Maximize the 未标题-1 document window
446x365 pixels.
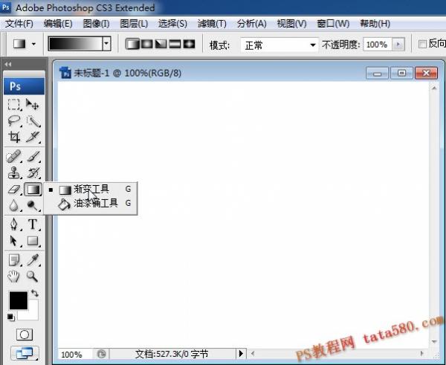[401, 74]
